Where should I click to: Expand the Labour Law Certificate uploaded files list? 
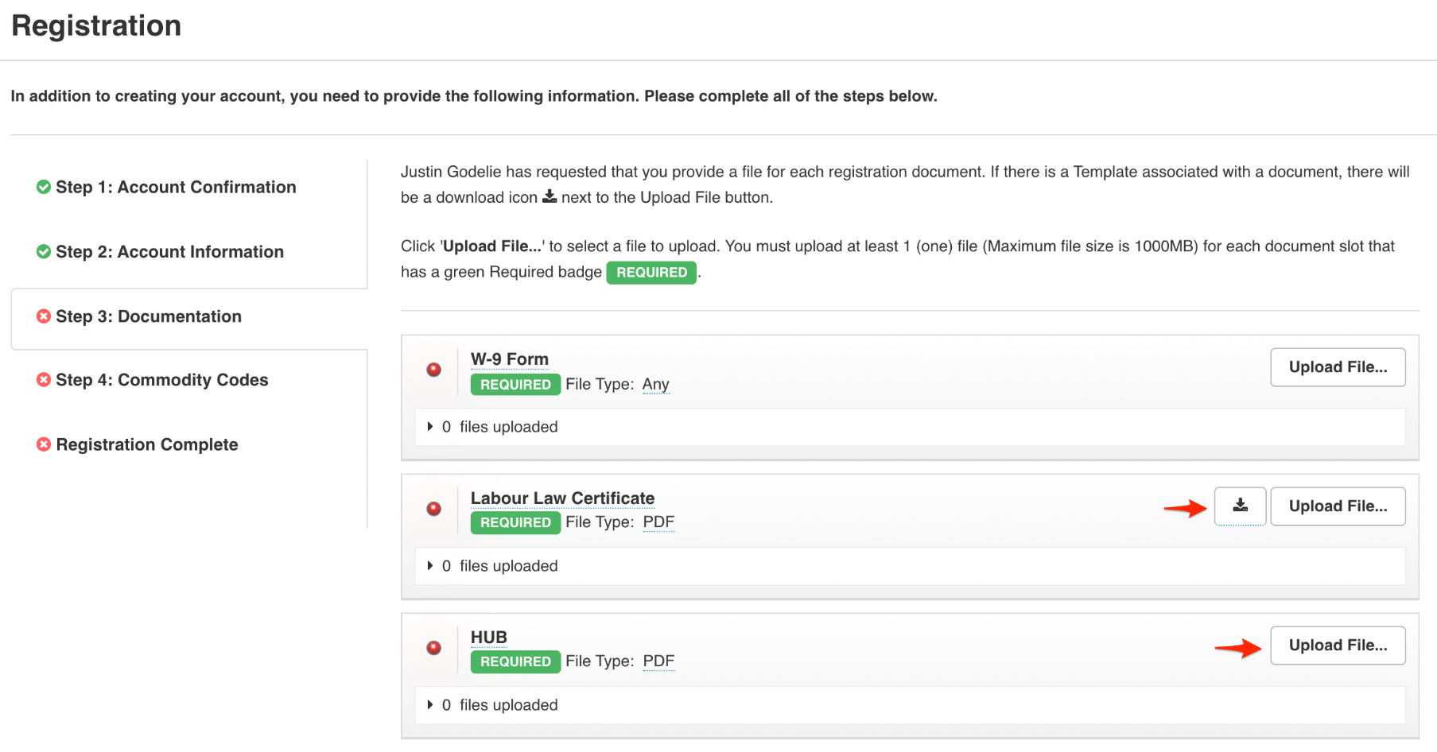[430, 566]
